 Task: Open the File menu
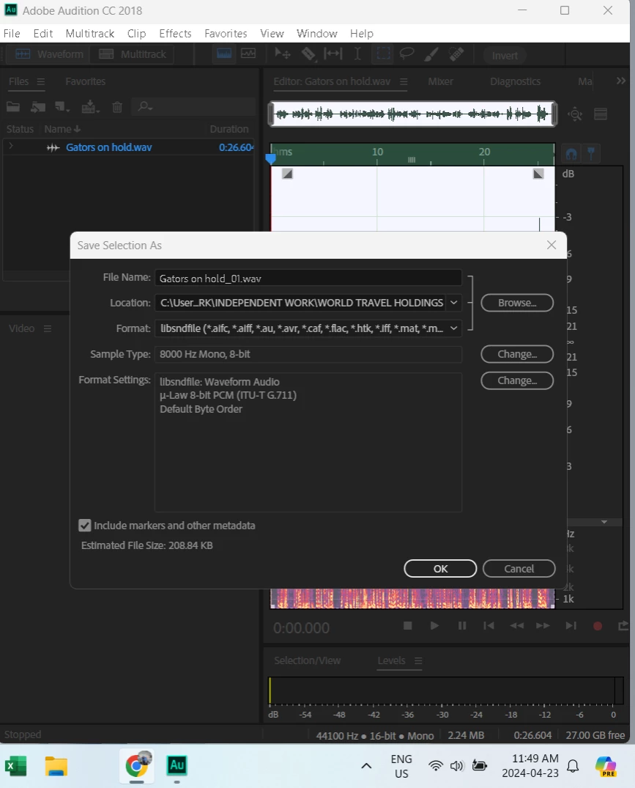pos(12,34)
